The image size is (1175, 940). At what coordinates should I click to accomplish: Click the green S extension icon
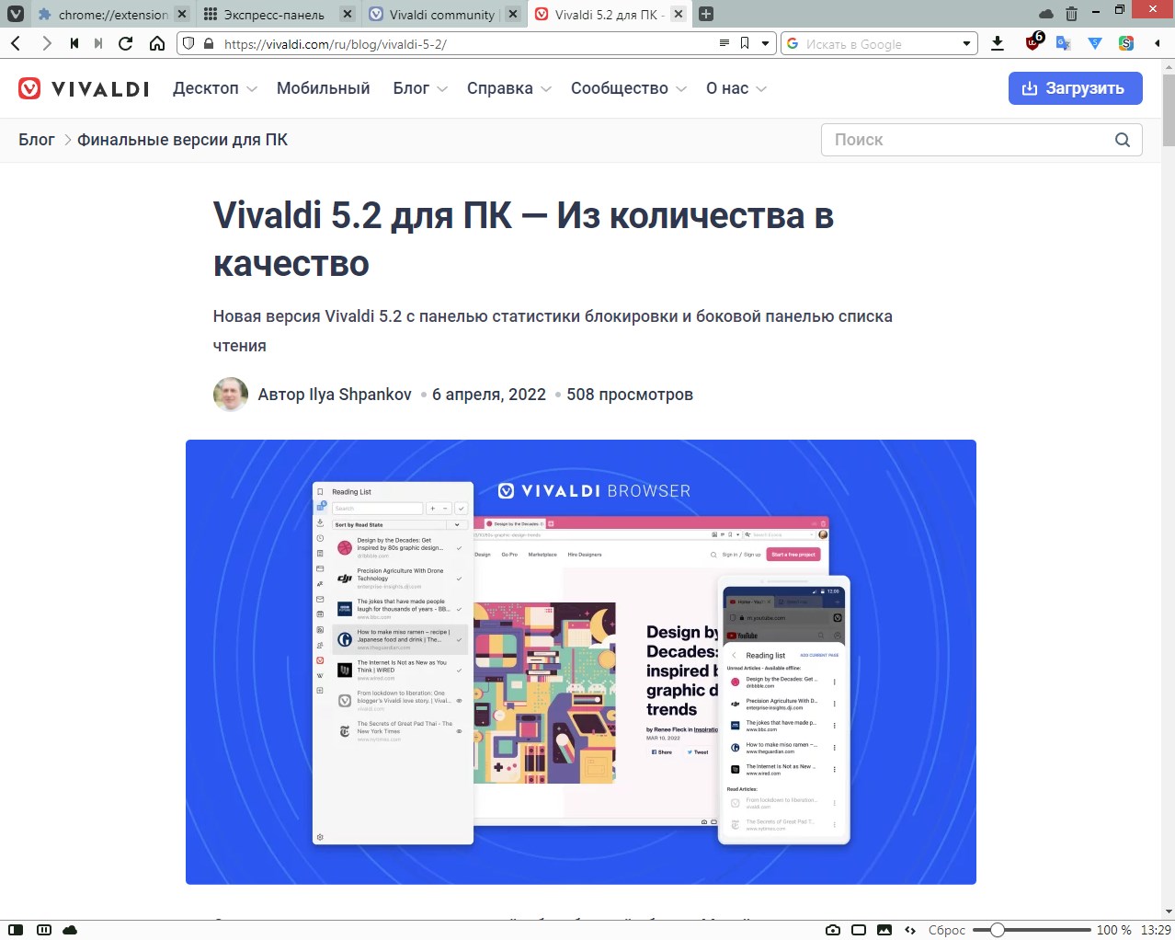tap(1125, 43)
